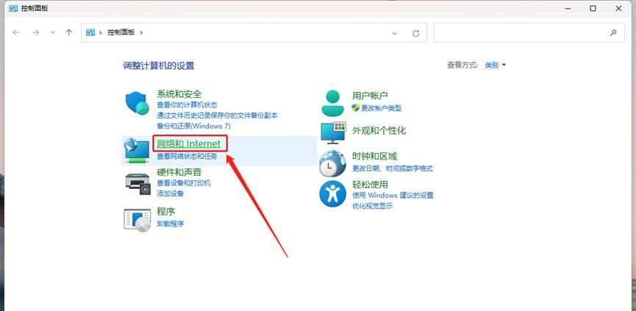636x311 pixels.
Task: Click the UAC shield beside 更改帐户类型
Action: (x=356, y=108)
